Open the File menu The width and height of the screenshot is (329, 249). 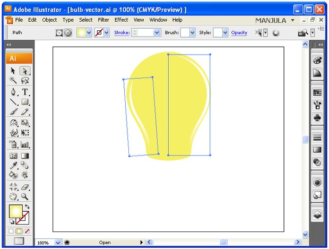point(19,20)
